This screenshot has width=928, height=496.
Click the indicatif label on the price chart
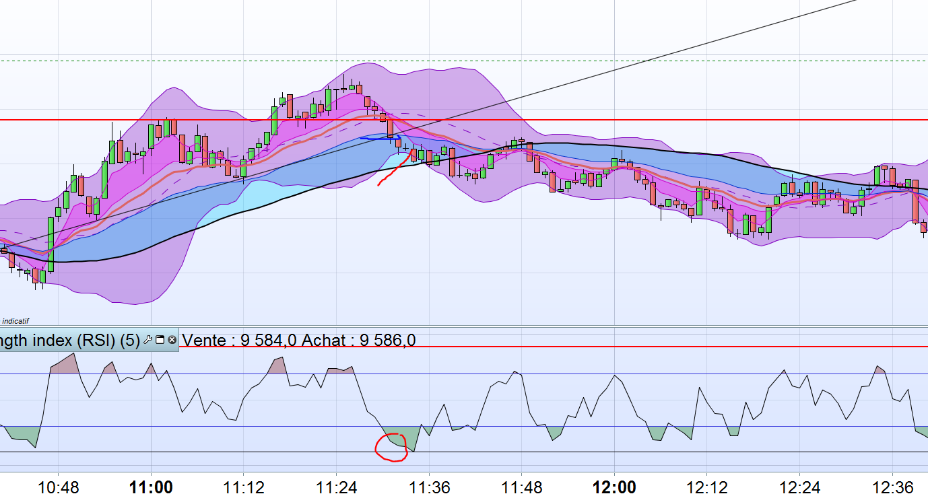point(15,321)
